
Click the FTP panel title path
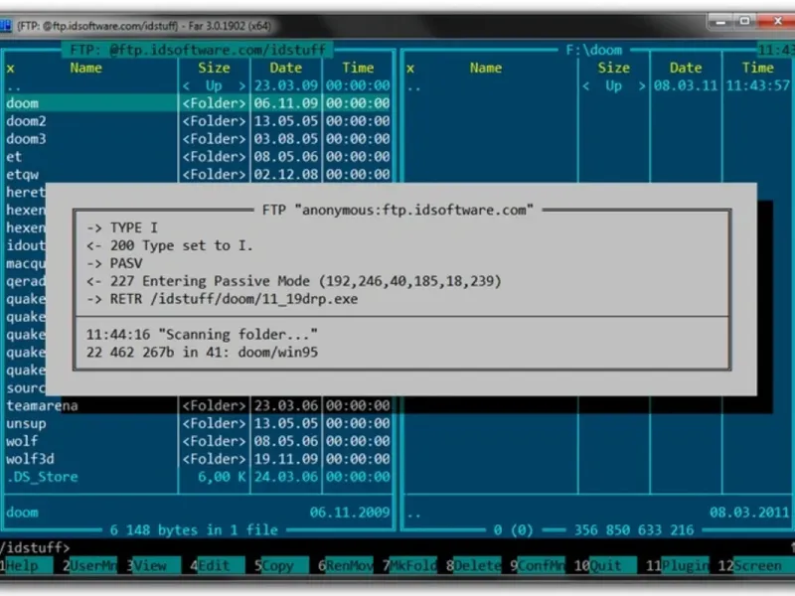coord(198,50)
